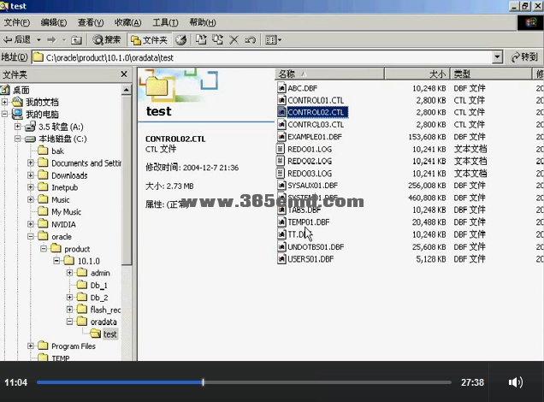
Task: Toggle the Folders (文件夹) toolbar button
Action: point(149,40)
